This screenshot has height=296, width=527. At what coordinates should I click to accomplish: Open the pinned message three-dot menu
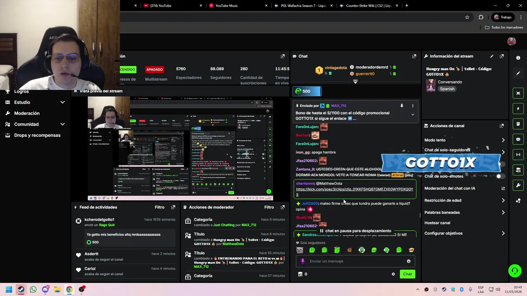click(413, 106)
